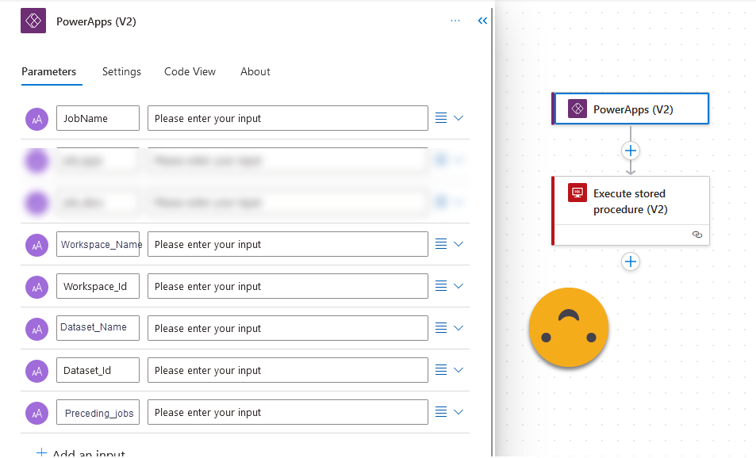The image size is (756, 458).
Task: Click the text type icon beside JobName
Action: tap(37, 119)
